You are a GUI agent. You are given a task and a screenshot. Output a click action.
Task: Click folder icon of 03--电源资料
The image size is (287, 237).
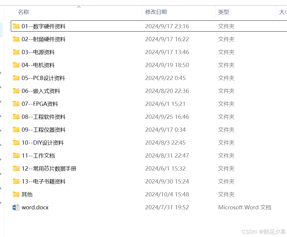coord(16,52)
